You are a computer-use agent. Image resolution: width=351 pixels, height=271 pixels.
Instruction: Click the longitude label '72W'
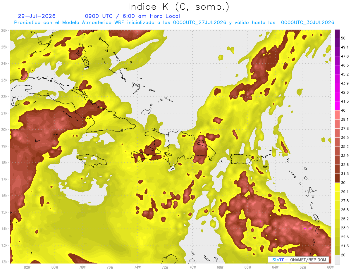point(165,267)
